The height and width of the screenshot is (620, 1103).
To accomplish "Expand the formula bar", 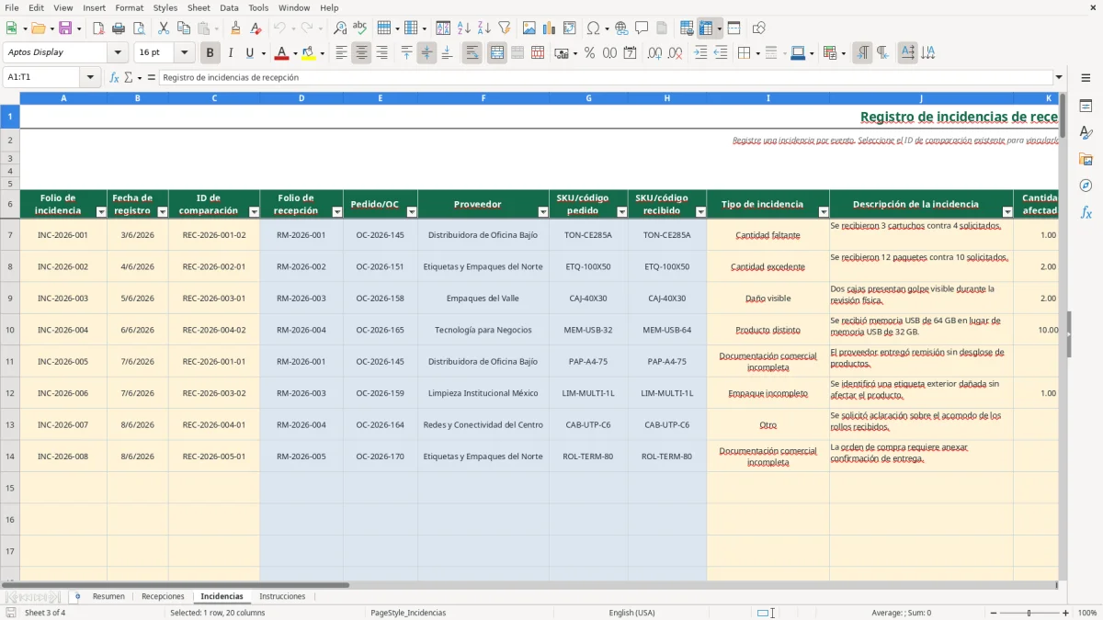I will [x=1060, y=77].
